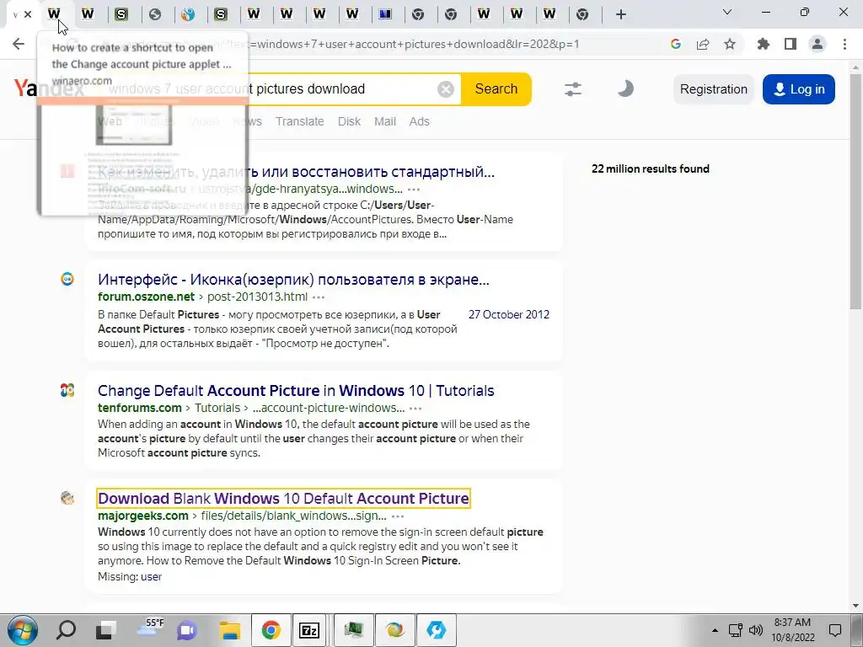
Task: Open the options dots for the tenforums.com result
Action: pos(415,409)
